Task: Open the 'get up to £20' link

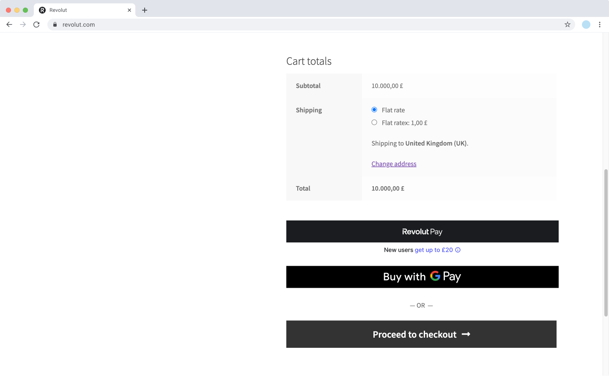Action: pyautogui.click(x=433, y=250)
